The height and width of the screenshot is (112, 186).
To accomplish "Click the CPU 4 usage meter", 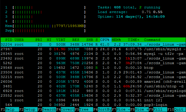I will (x=45, y=21).
